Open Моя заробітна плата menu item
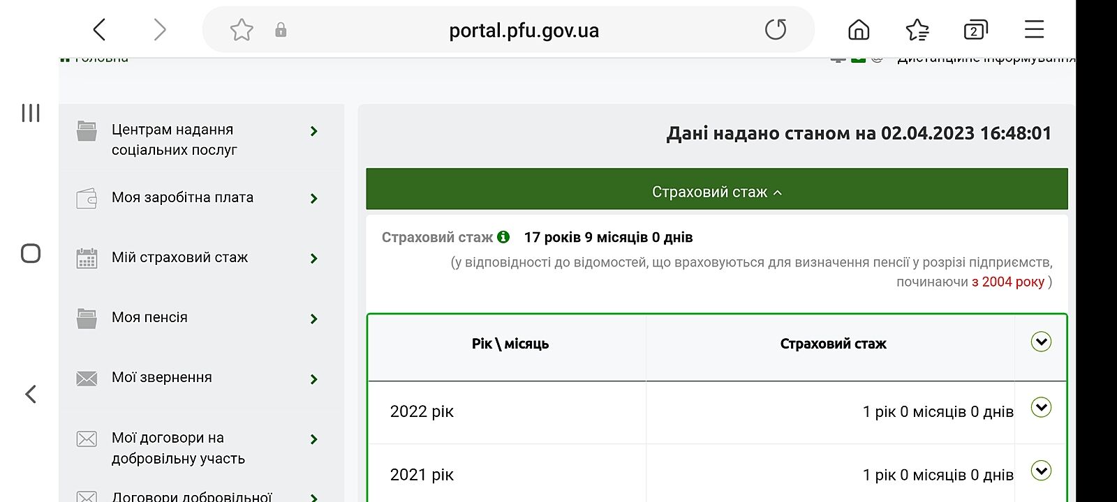The image size is (1117, 502). (x=183, y=198)
